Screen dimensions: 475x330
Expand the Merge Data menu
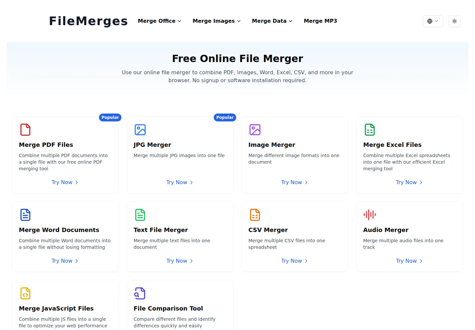[x=272, y=21]
